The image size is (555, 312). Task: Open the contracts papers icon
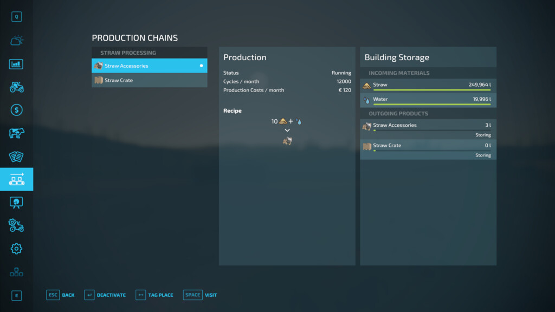point(16,157)
